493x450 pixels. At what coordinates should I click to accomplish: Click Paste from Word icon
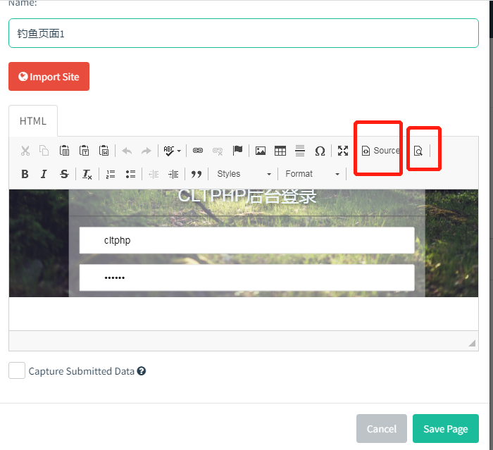click(104, 151)
